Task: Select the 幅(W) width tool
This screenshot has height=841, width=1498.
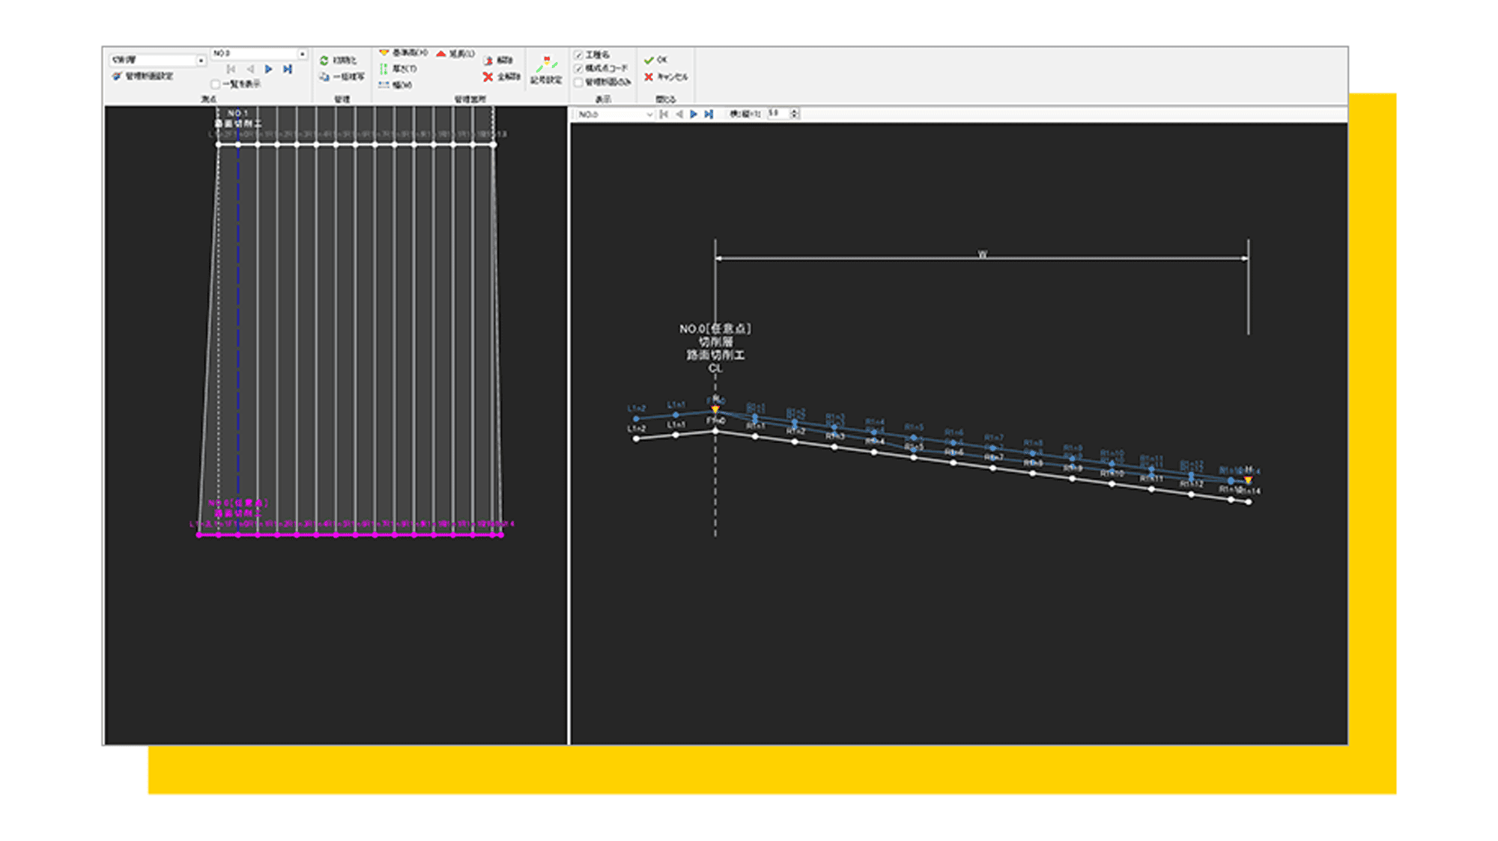Action: [384, 85]
